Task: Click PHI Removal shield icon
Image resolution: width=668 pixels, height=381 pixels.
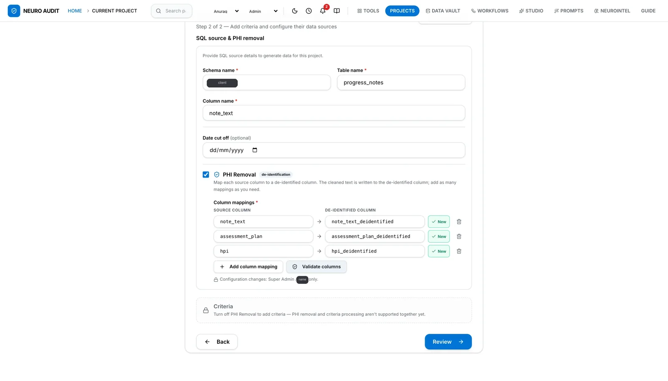Action: coord(217,175)
